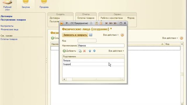Click the Код column header in background list
187x105 pixels.
pos(172,44)
